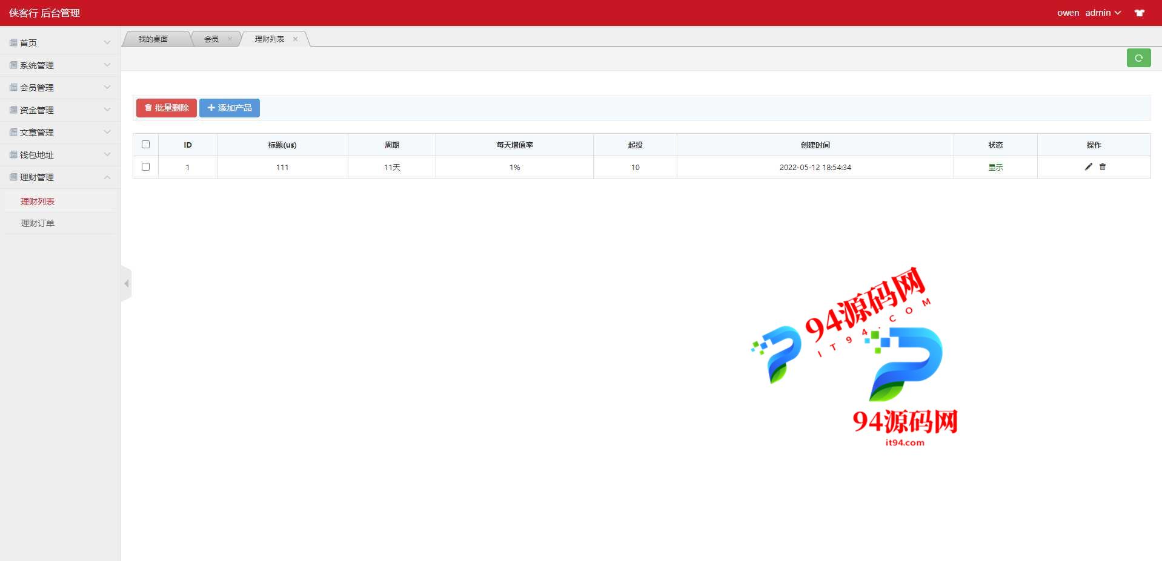Click the list icon beside 会员管理
Image resolution: width=1162 pixels, height=561 pixels.
[x=13, y=87]
